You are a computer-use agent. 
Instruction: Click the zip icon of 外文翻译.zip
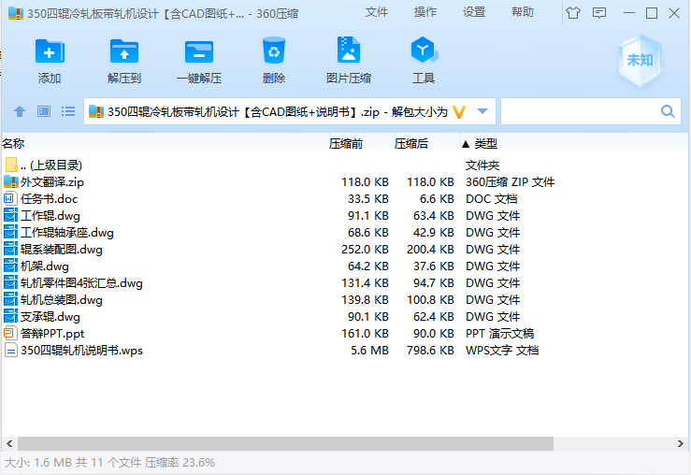(x=11, y=181)
